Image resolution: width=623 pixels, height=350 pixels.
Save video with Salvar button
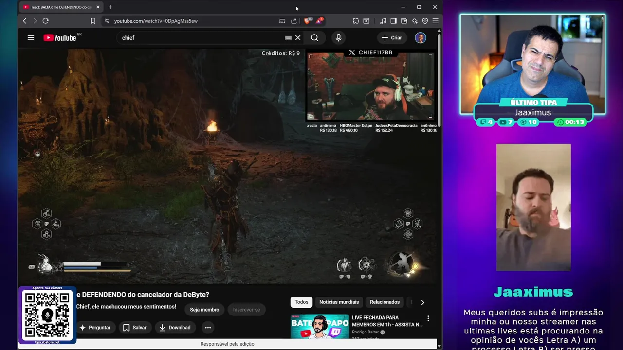[134, 328]
